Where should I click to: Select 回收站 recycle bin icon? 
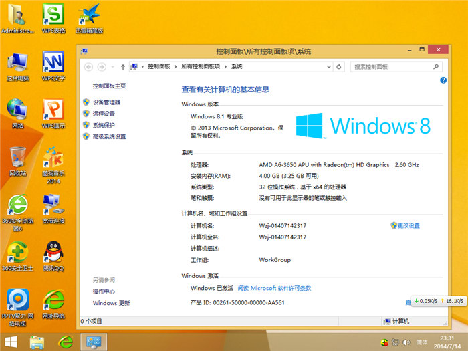(17, 161)
